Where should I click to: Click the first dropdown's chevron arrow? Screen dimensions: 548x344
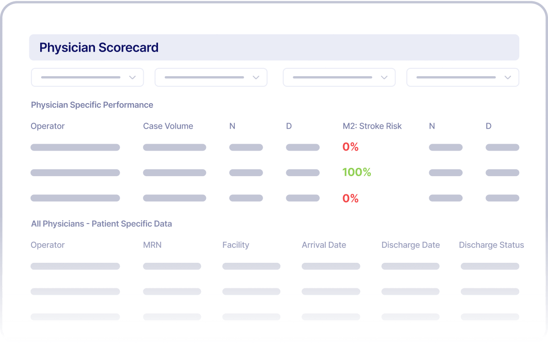point(132,77)
